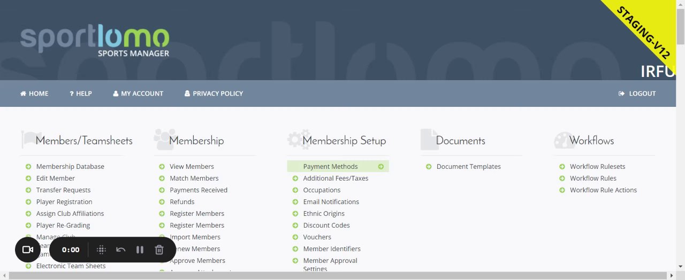Image resolution: width=685 pixels, height=280 pixels.
Task: Click the undo arrow in the recording toolbar
Action: [x=120, y=250]
